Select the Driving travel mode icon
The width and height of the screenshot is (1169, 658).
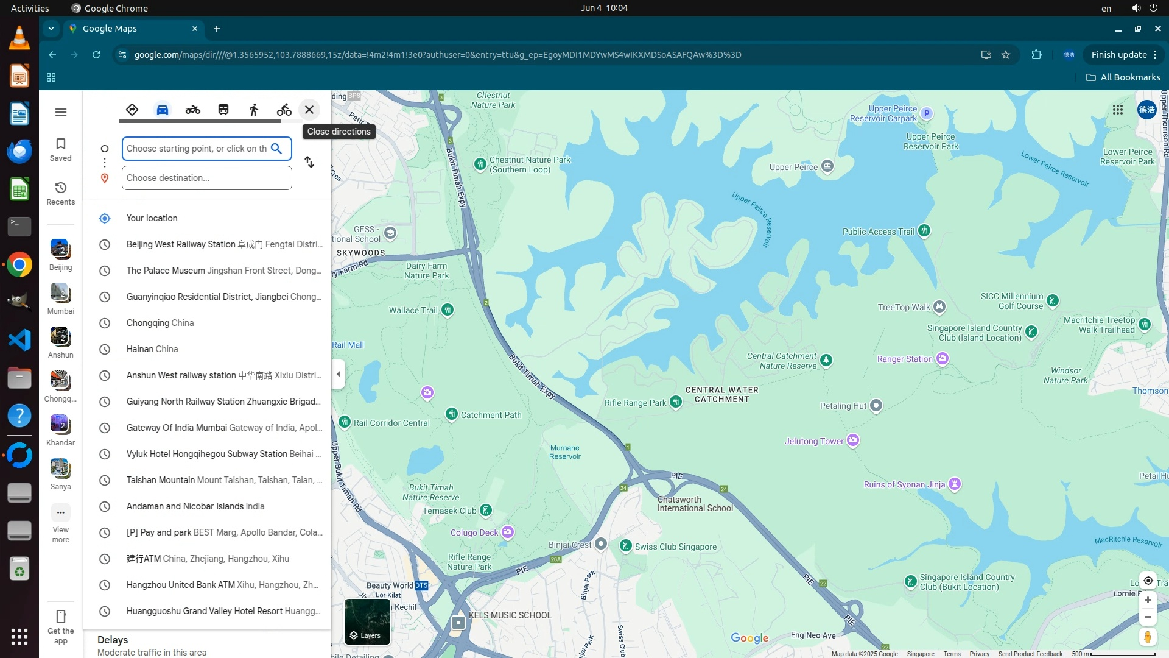[x=162, y=110]
